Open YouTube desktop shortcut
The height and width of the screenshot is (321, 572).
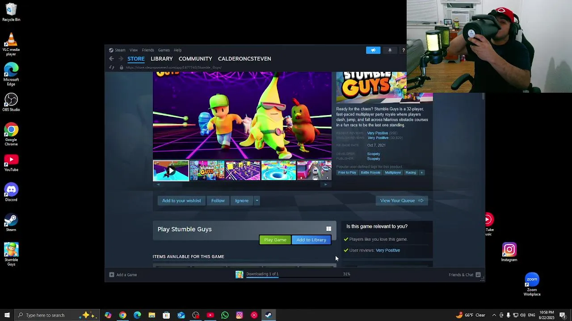click(x=11, y=162)
